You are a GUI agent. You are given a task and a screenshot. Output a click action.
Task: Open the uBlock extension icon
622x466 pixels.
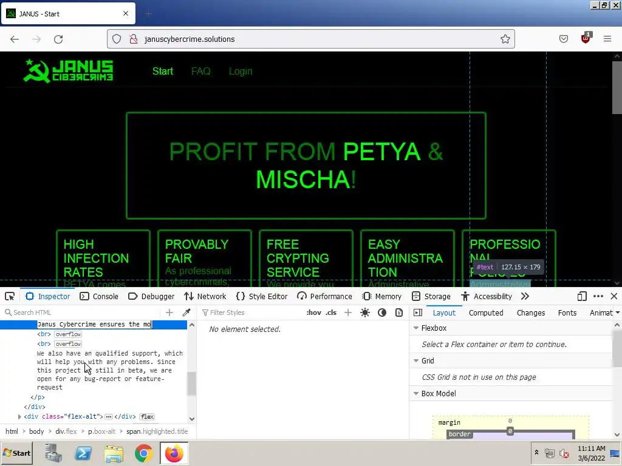(x=586, y=38)
